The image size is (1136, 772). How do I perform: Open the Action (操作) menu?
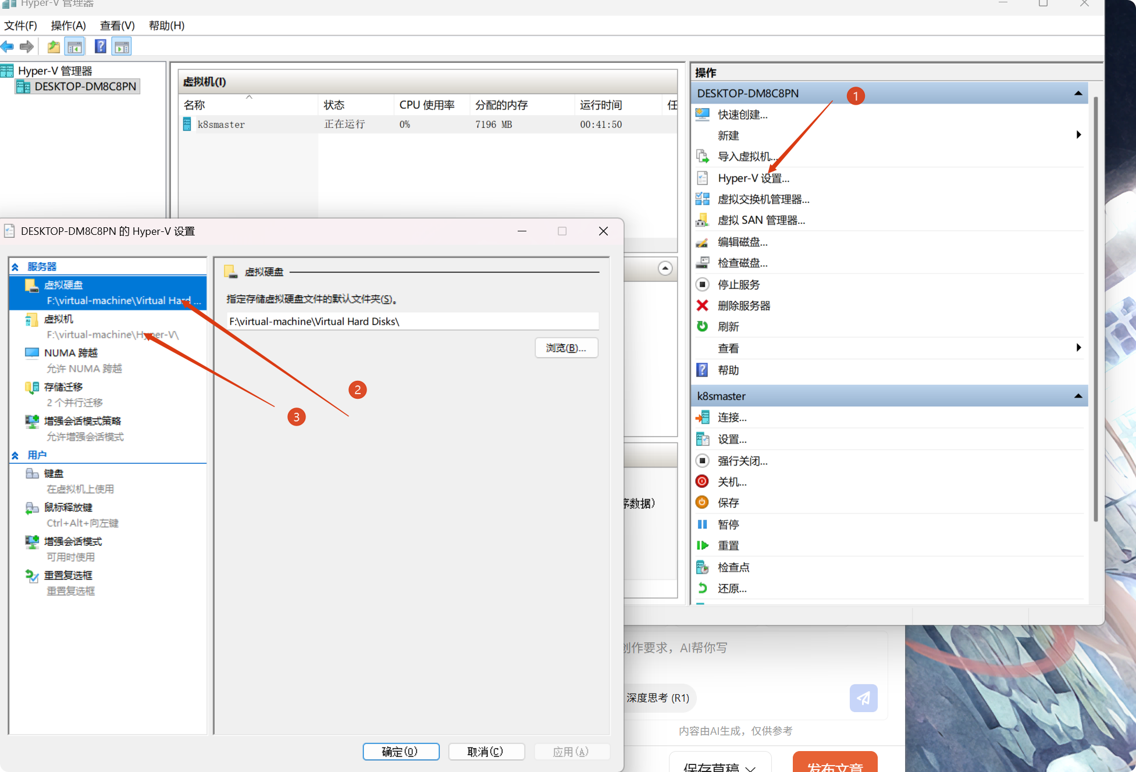68,26
